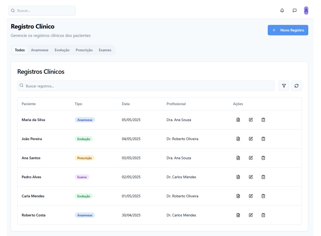View document for Maria da Silva
This screenshot has width=321, height=236.
click(x=238, y=120)
